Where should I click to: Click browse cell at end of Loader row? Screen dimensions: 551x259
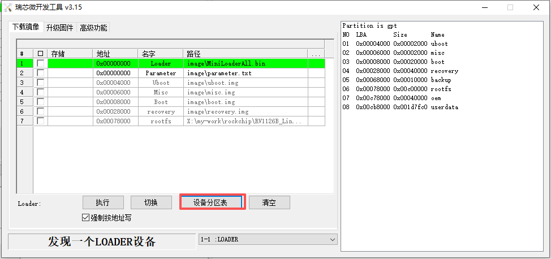point(316,63)
